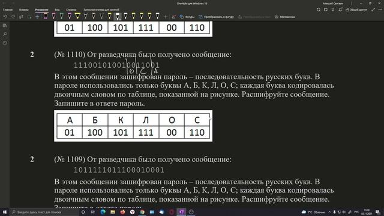Pick the last white pen before the plus
The image size is (384, 216).
point(157,16)
